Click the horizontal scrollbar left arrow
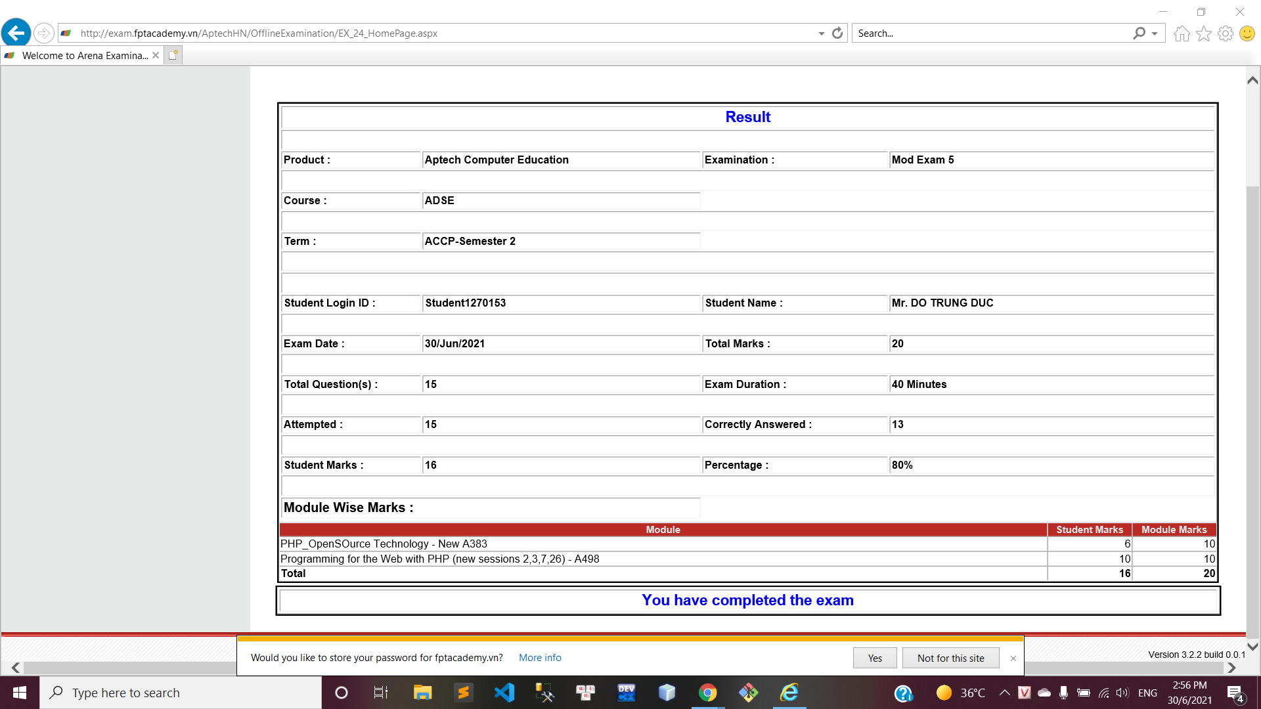This screenshot has height=709, width=1261. click(16, 668)
